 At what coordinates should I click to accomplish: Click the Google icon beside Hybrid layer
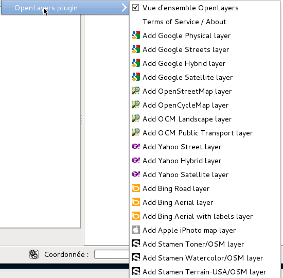pos(136,63)
